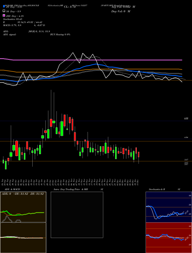Click the '(MGR) 0, 31.8, 31.8' ADX values
This screenshot has height=253, width=192.
tap(39, 31)
